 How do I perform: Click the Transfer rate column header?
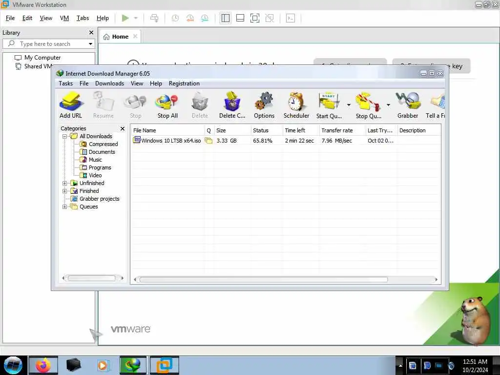[342, 130]
